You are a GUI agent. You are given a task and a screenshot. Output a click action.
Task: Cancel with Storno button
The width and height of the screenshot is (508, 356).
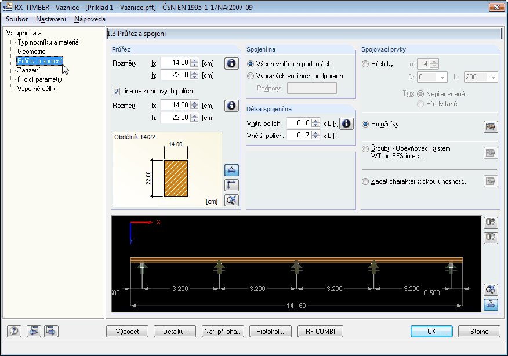479,332
